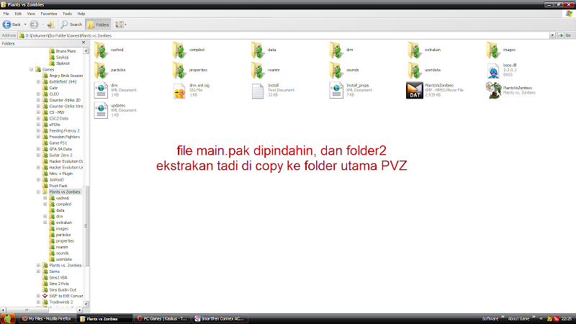The width and height of the screenshot is (576, 324).
Task: Collapse the Plants vs Zombies tree node
Action: point(38,192)
